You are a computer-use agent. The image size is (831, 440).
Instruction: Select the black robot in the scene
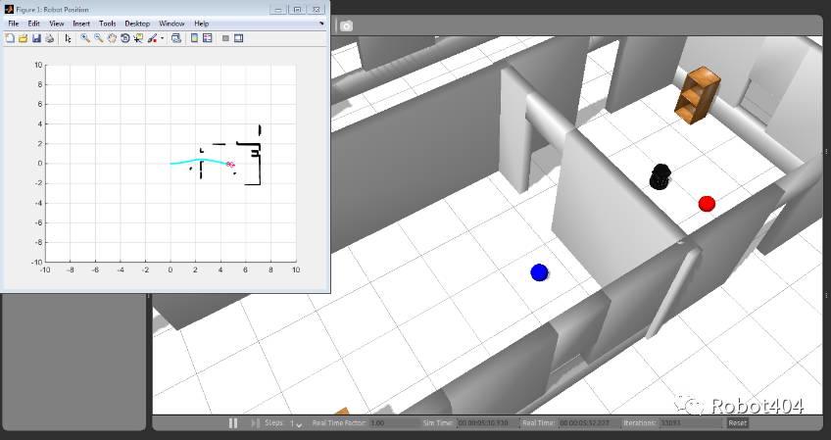[660, 177]
